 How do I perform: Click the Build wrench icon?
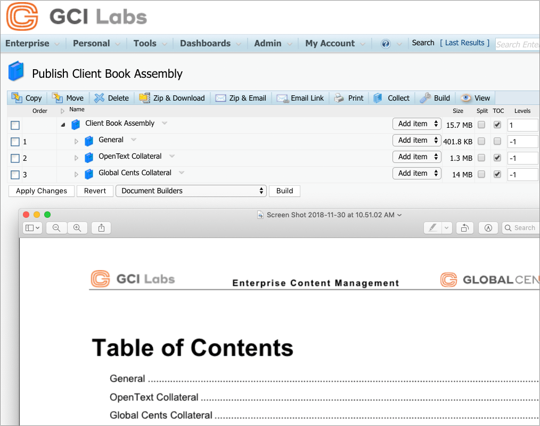coord(425,98)
